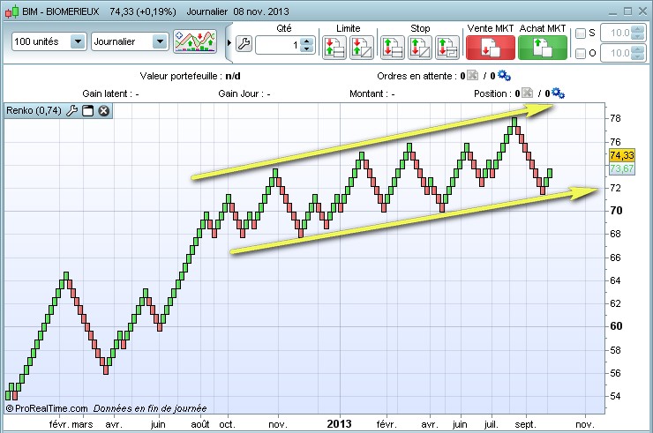Open the 100 unités dropdown
The image size is (653, 433).
point(49,41)
